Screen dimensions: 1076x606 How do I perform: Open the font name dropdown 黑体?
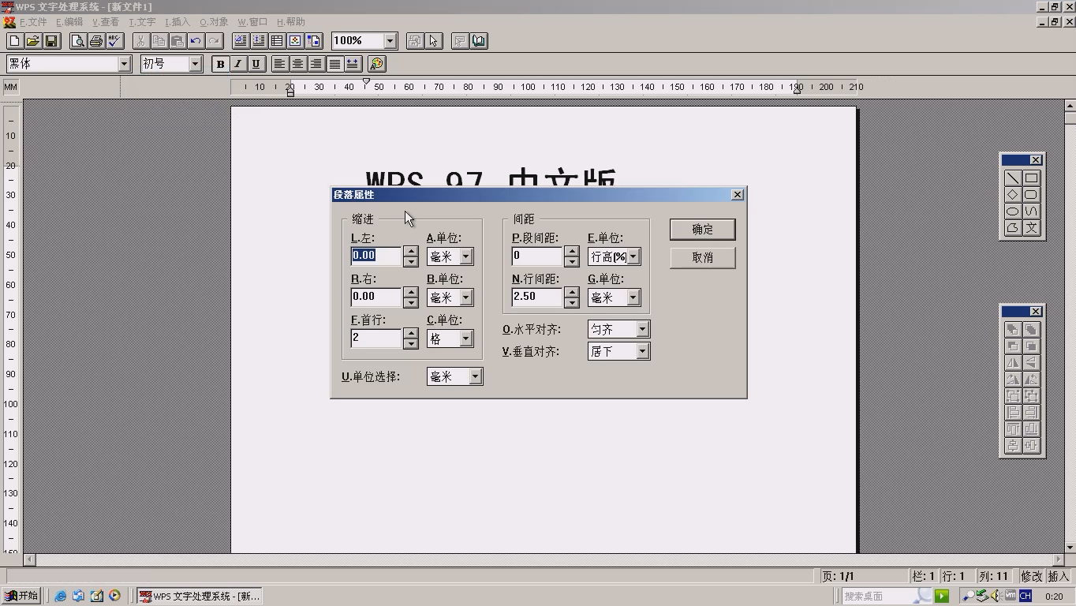[x=124, y=64]
